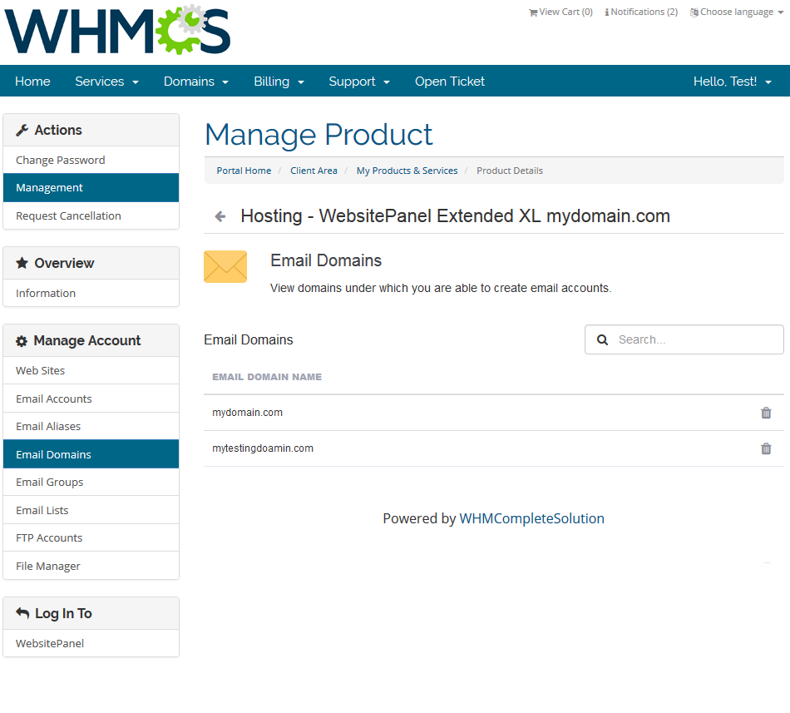Open Web Sites in Manage Account
Viewport: 790px width, 713px height.
pyautogui.click(x=91, y=371)
